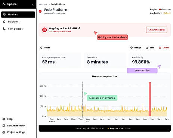Click the Monitors shield icon in sidebar

[4, 15]
